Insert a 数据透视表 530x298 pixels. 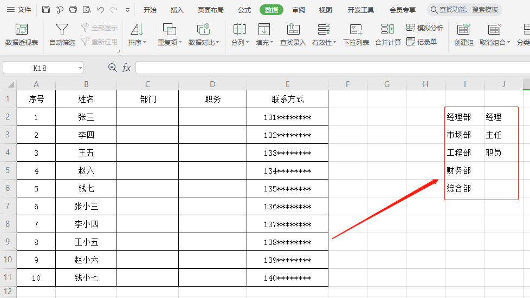point(22,35)
